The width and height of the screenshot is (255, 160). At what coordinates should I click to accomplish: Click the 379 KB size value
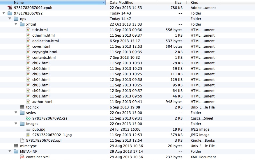[x=176, y=135]
